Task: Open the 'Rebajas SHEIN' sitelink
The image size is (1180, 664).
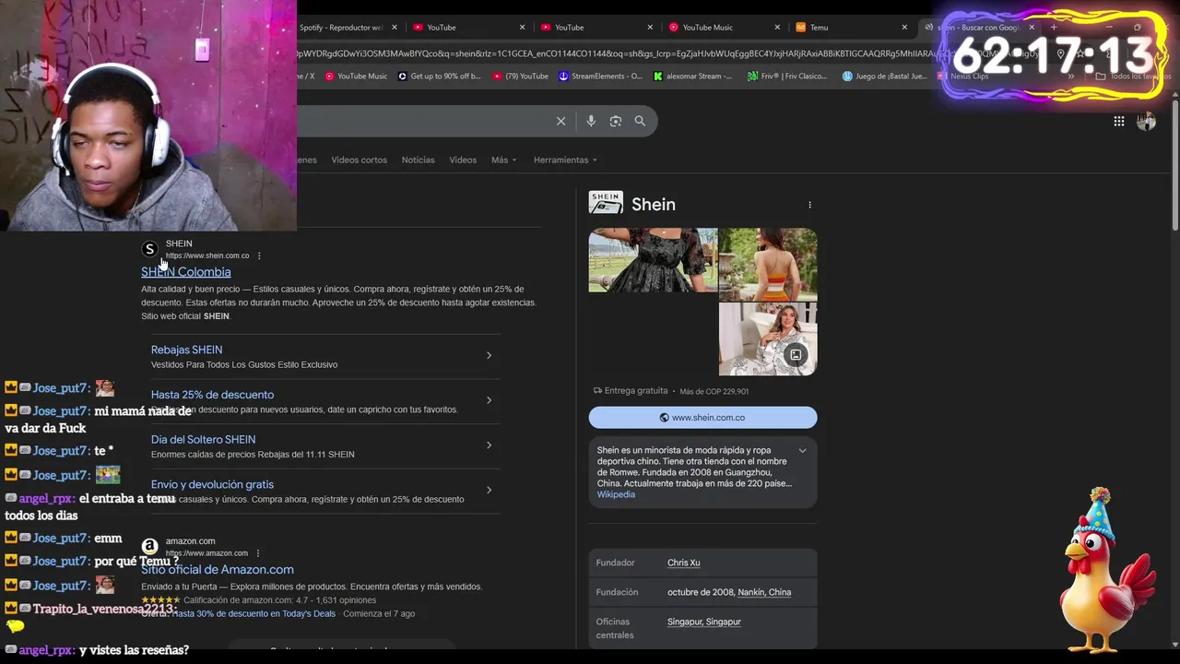Action: pyautogui.click(x=186, y=350)
